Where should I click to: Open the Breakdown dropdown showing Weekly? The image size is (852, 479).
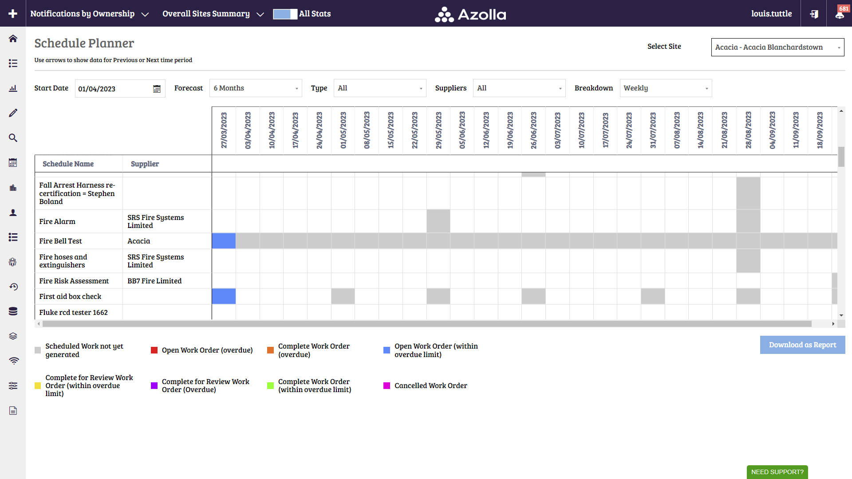[666, 88]
